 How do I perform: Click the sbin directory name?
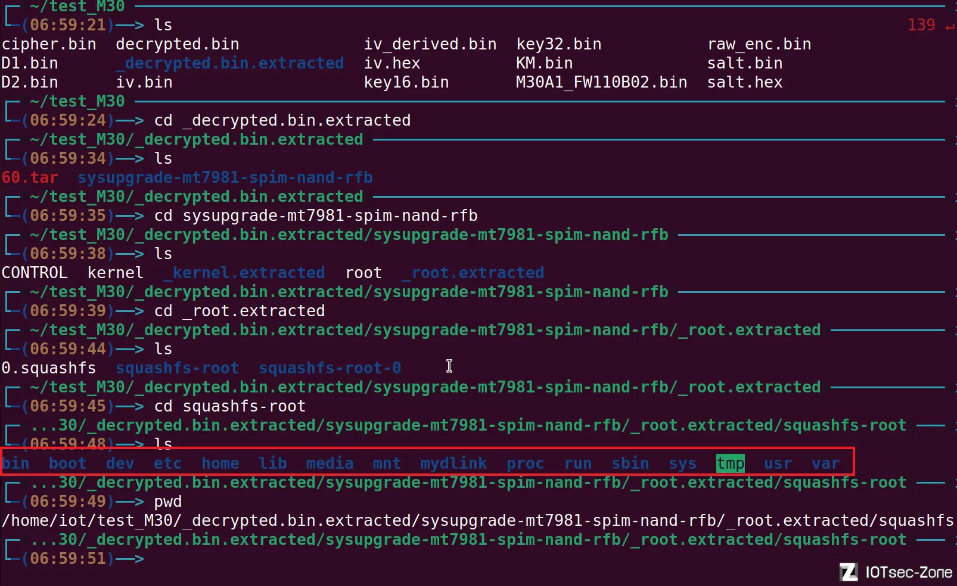pos(630,463)
